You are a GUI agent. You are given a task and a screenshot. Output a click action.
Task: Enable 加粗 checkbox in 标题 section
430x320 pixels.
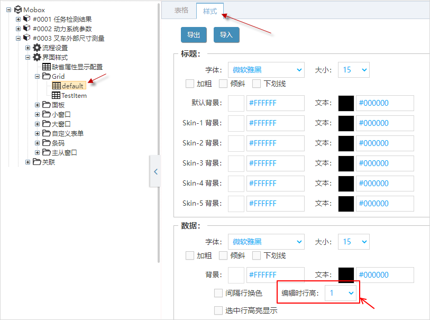190,84
